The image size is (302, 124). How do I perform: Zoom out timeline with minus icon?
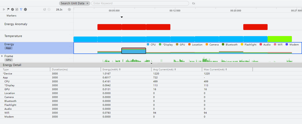[49, 9]
